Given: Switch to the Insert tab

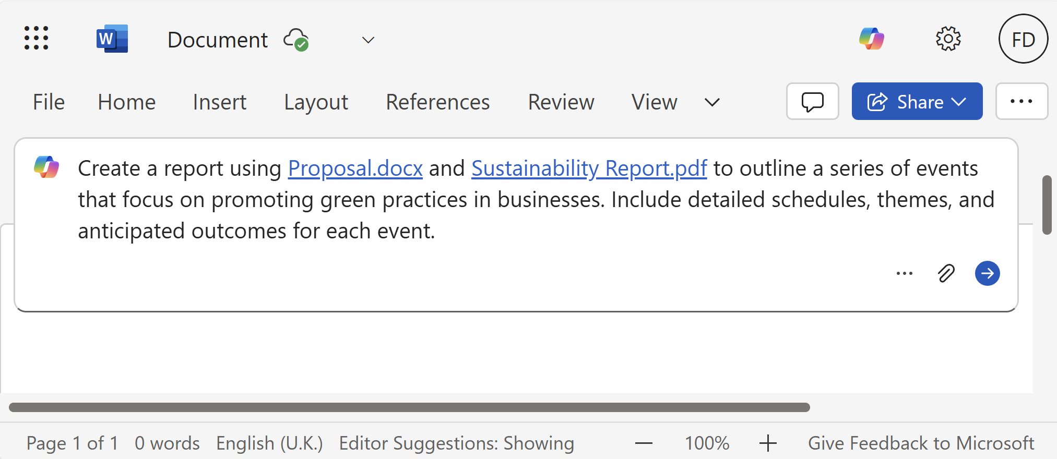Looking at the screenshot, I should [220, 102].
